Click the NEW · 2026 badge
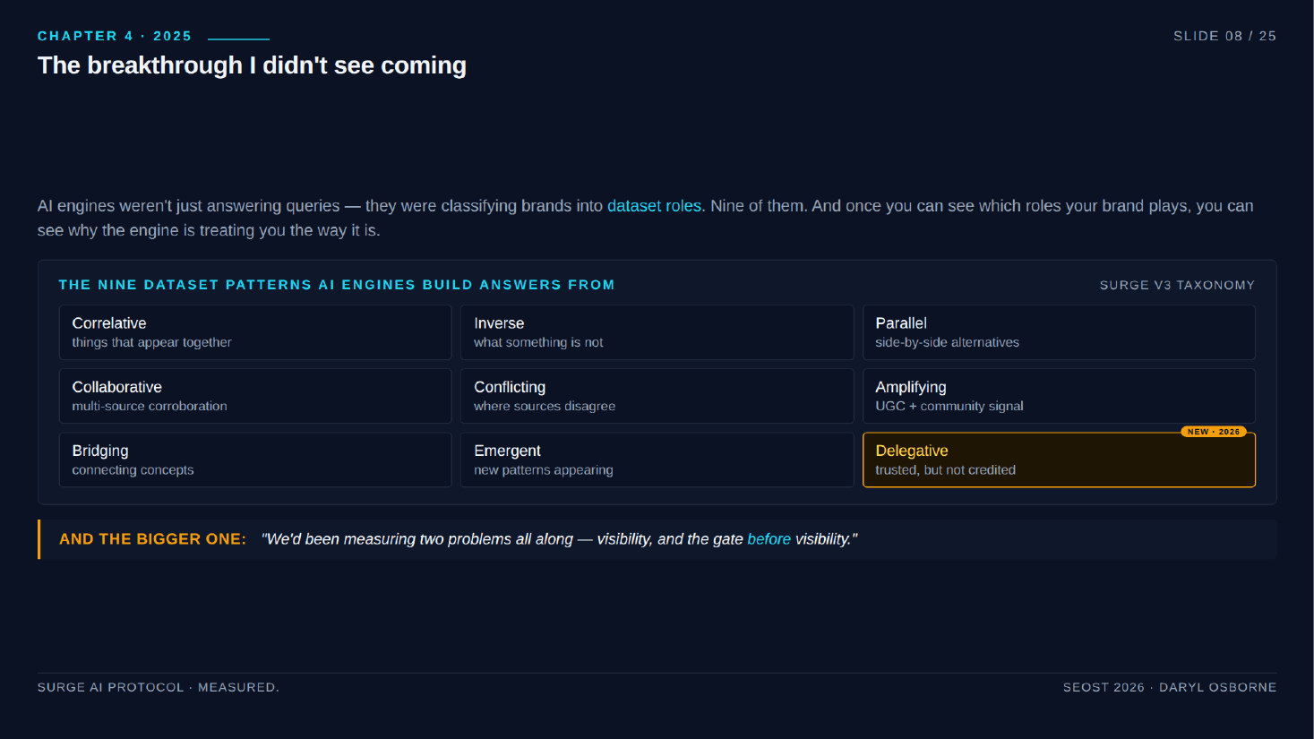The width and height of the screenshot is (1314, 739). point(1214,432)
